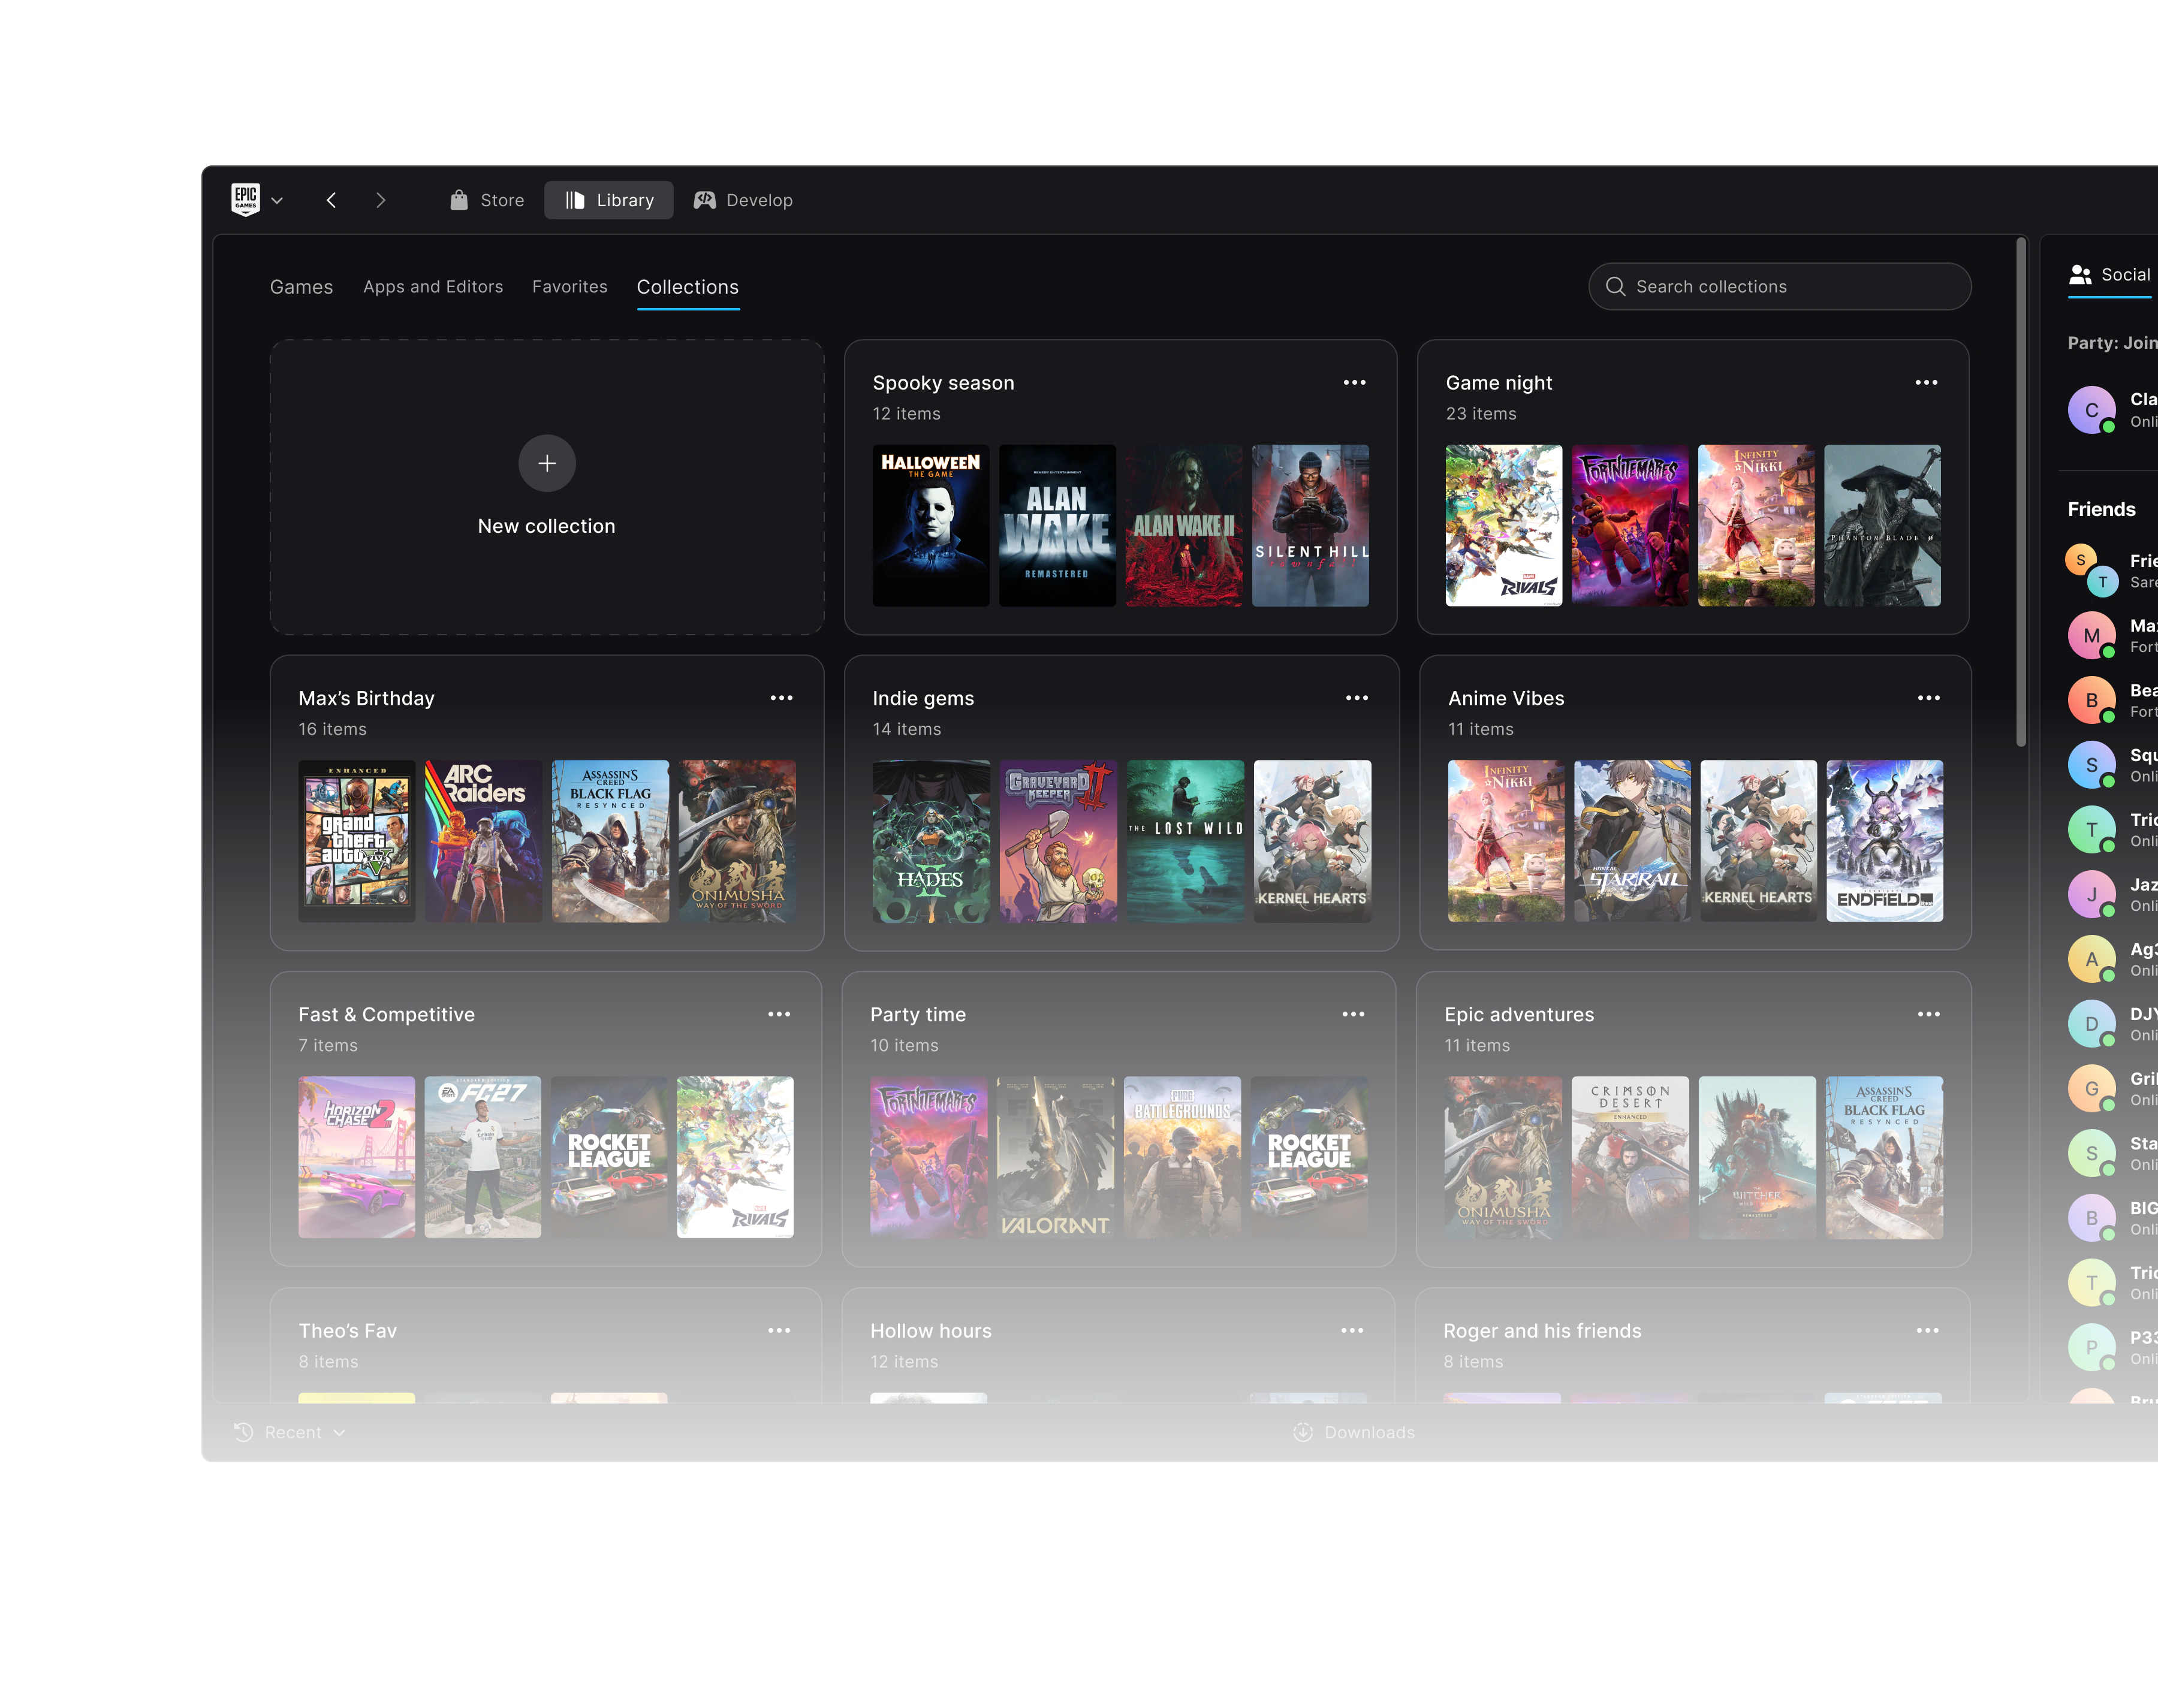This screenshot has height=1708, width=2158.
Task: Open Theo's Fav three-dot menu
Action: pos(779,1330)
